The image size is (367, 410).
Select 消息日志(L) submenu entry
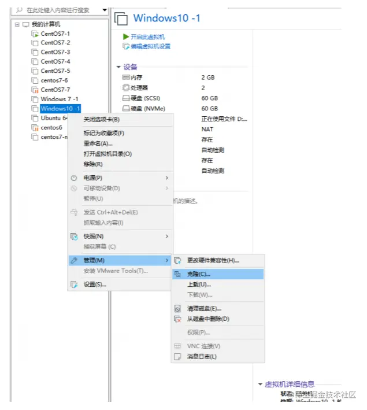point(218,357)
